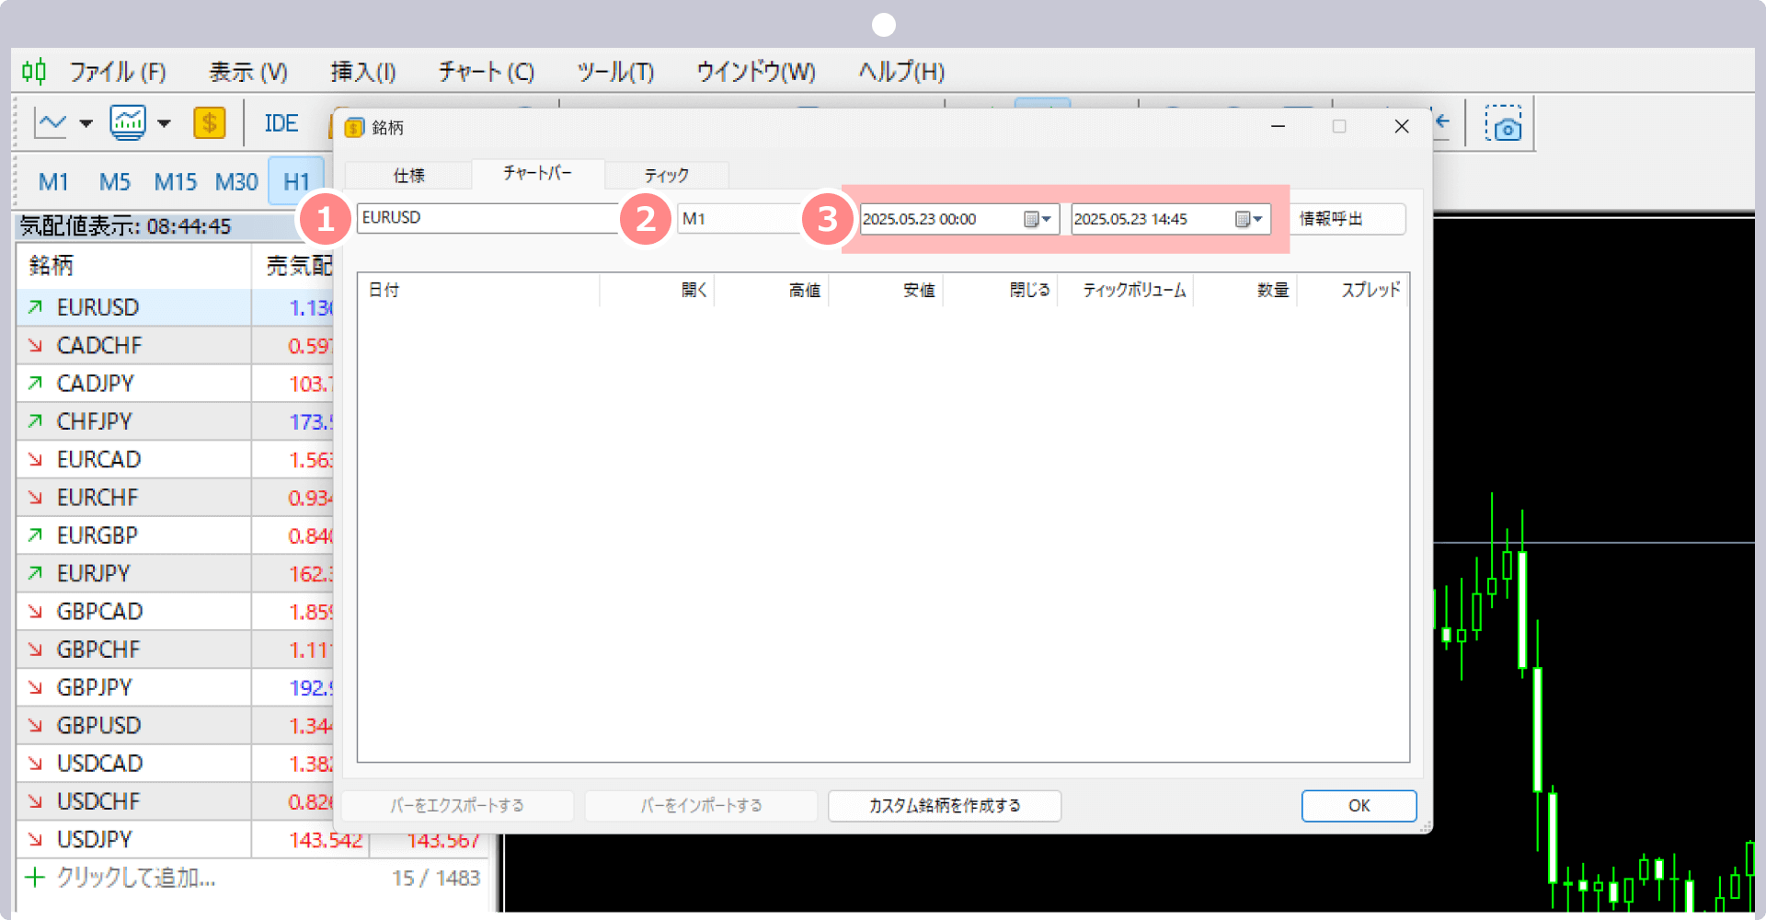Screen dimensions: 1766x920
Task: Select CHFJPY row in market watch
Action: click(175, 421)
